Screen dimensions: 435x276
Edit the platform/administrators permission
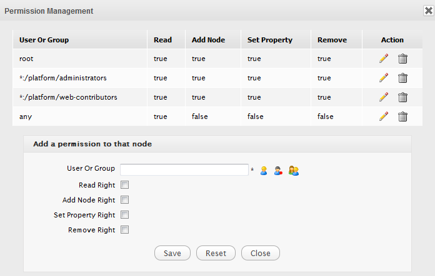(384, 78)
